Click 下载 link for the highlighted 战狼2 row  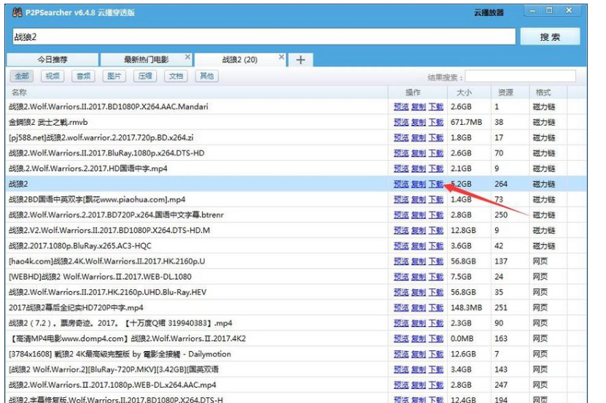[x=435, y=185]
